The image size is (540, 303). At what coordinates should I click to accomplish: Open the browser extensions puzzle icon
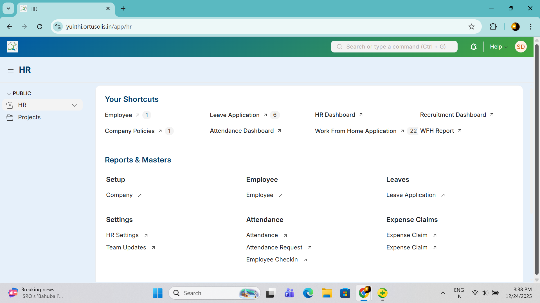tap(493, 27)
